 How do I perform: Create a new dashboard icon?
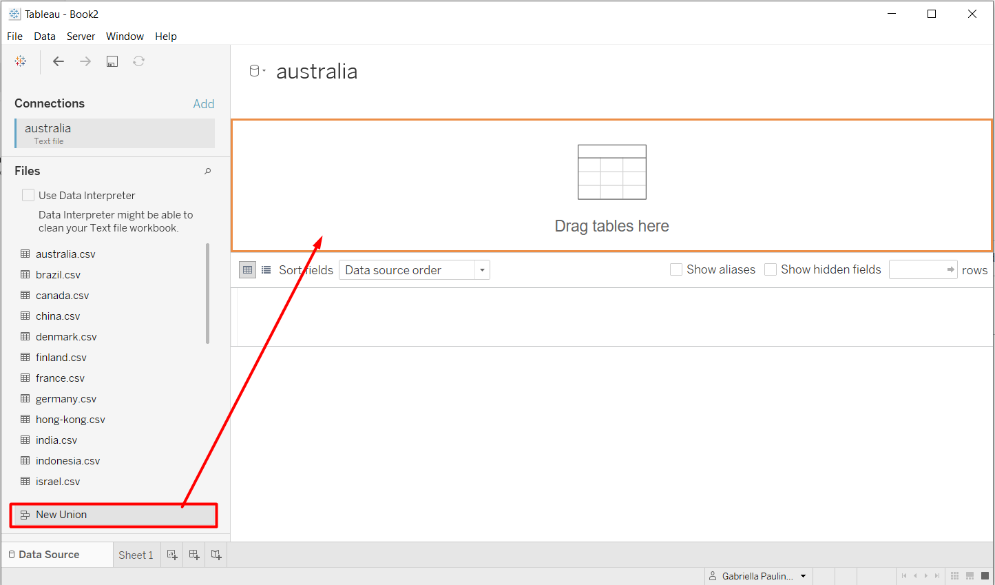pyautogui.click(x=194, y=555)
